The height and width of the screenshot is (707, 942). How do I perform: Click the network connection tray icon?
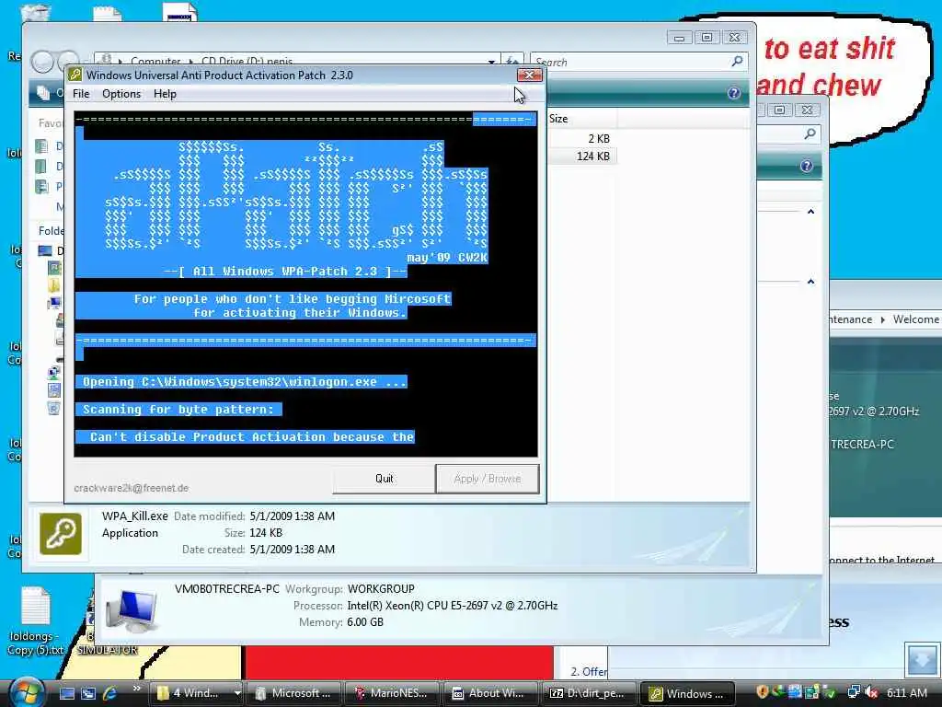click(x=853, y=692)
